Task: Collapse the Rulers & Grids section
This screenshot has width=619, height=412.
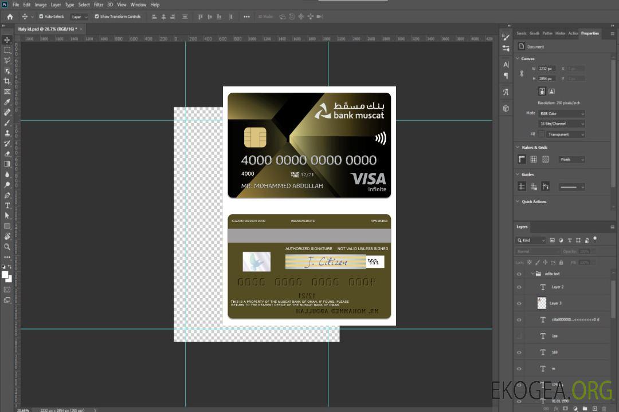Action: [518, 147]
